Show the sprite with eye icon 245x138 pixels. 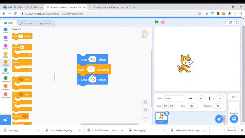(x=165, y=106)
